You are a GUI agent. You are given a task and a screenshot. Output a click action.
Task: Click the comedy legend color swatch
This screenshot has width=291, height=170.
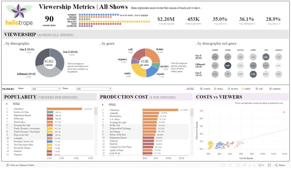click(202, 89)
